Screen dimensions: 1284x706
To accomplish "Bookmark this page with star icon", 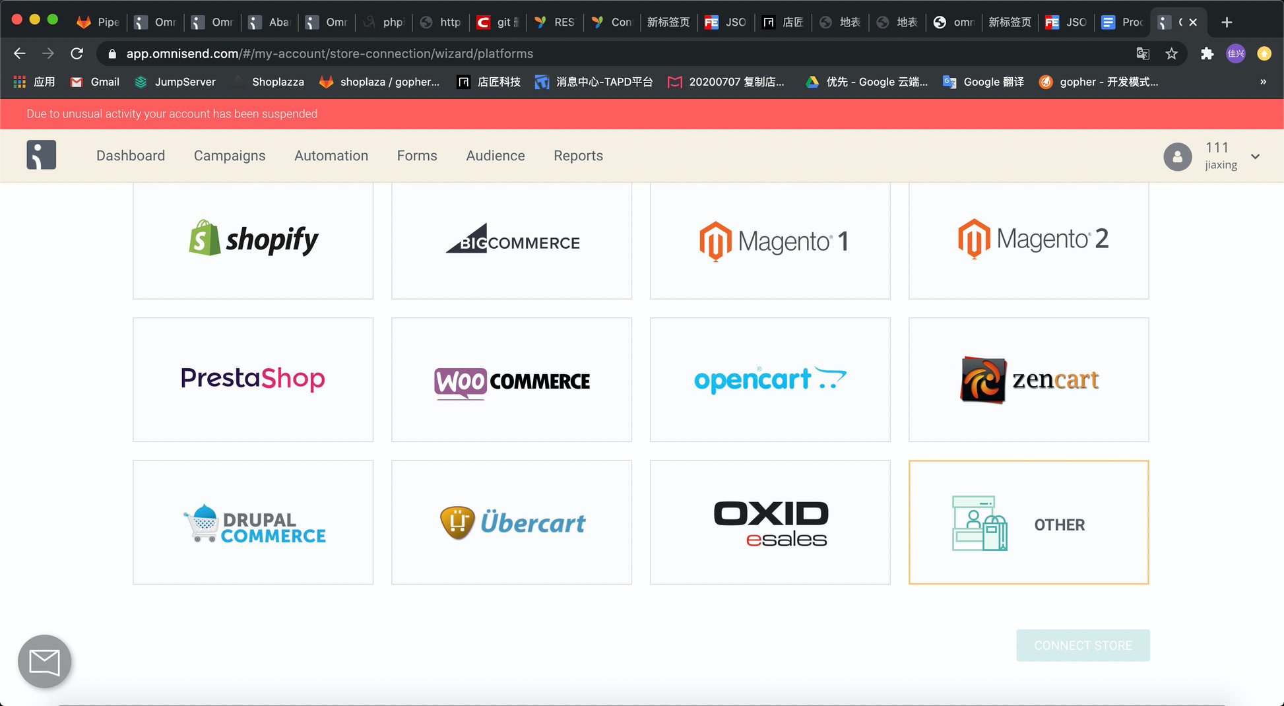I will pos(1171,54).
